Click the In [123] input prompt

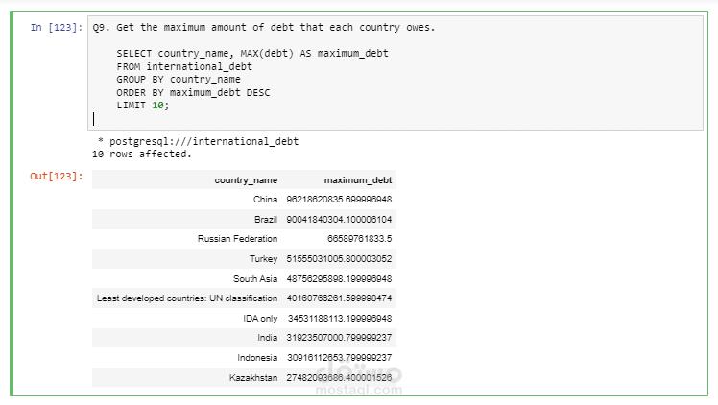point(56,27)
